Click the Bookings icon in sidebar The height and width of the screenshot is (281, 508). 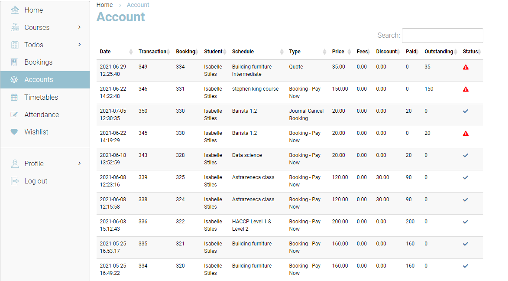click(15, 62)
